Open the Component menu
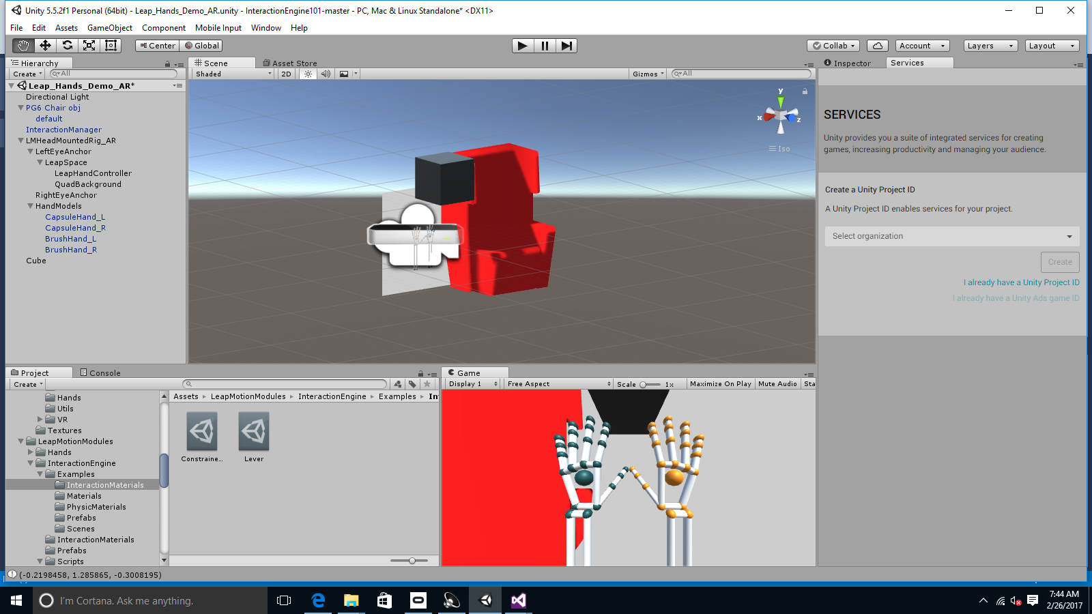 pyautogui.click(x=164, y=28)
